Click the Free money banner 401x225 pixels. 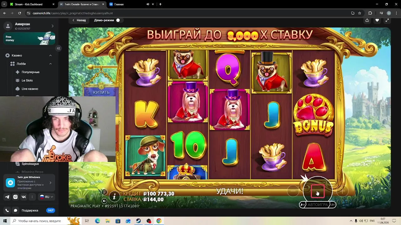pos(29,38)
